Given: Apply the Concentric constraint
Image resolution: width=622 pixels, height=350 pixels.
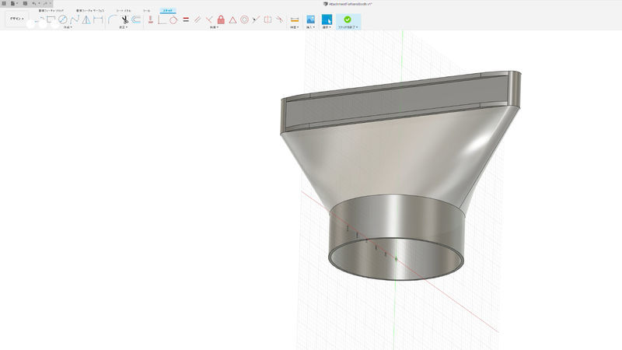Looking at the screenshot, I should click(244, 19).
